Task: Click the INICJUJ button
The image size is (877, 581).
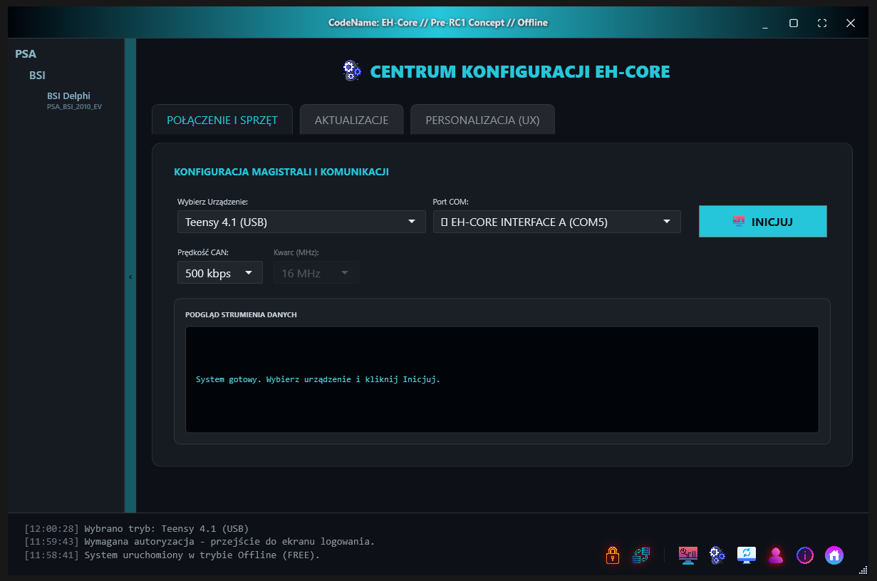Action: (763, 222)
